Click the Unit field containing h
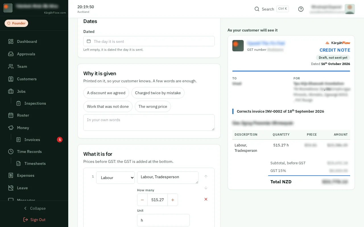Screen dimensions: 364x227 pyautogui.click(x=163, y=220)
